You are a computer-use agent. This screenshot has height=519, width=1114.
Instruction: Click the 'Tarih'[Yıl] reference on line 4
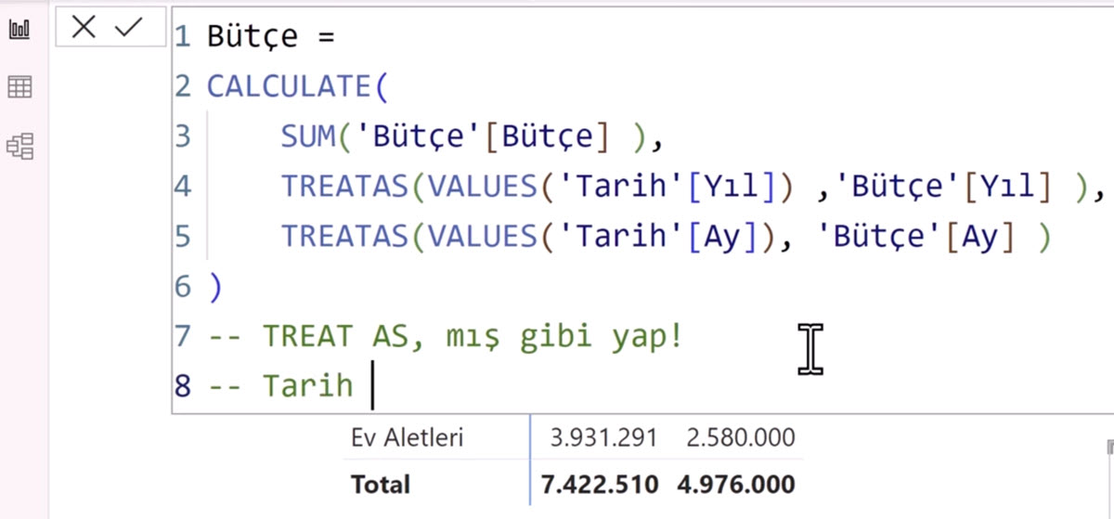coord(676,187)
